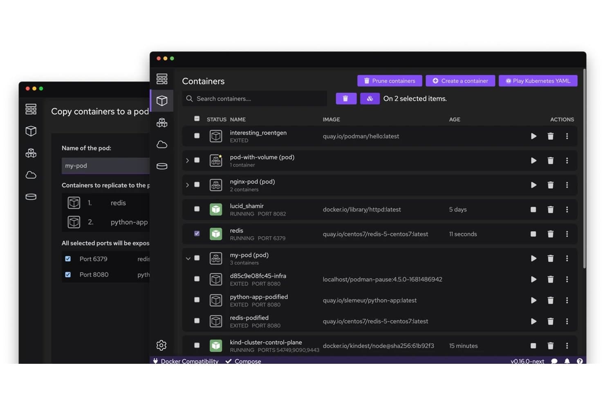Click Prune containers button

pos(390,81)
